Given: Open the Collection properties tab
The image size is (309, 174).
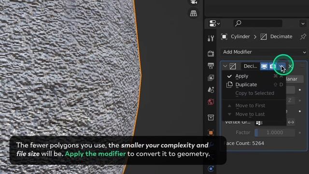Looking at the screenshot, I should tap(211, 117).
